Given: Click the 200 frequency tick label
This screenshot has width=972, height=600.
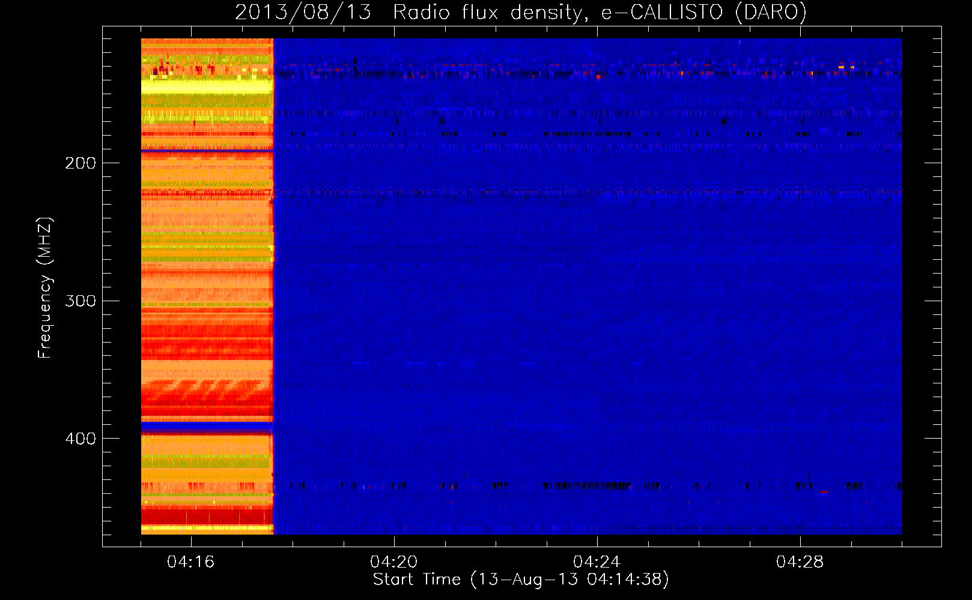Looking at the screenshot, I should [80, 163].
